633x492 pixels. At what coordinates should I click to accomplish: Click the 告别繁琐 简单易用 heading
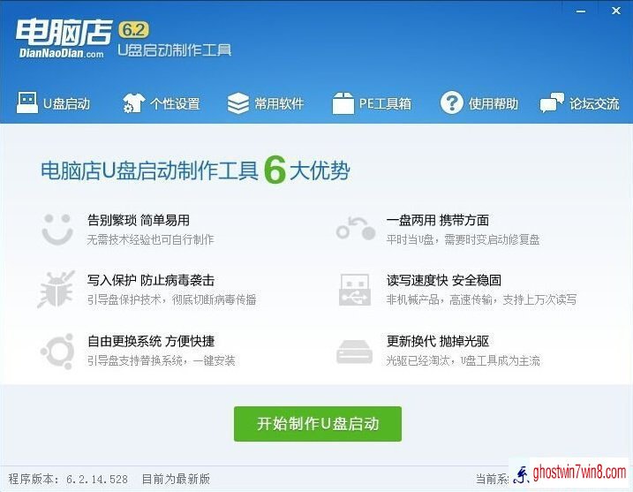[x=139, y=220]
